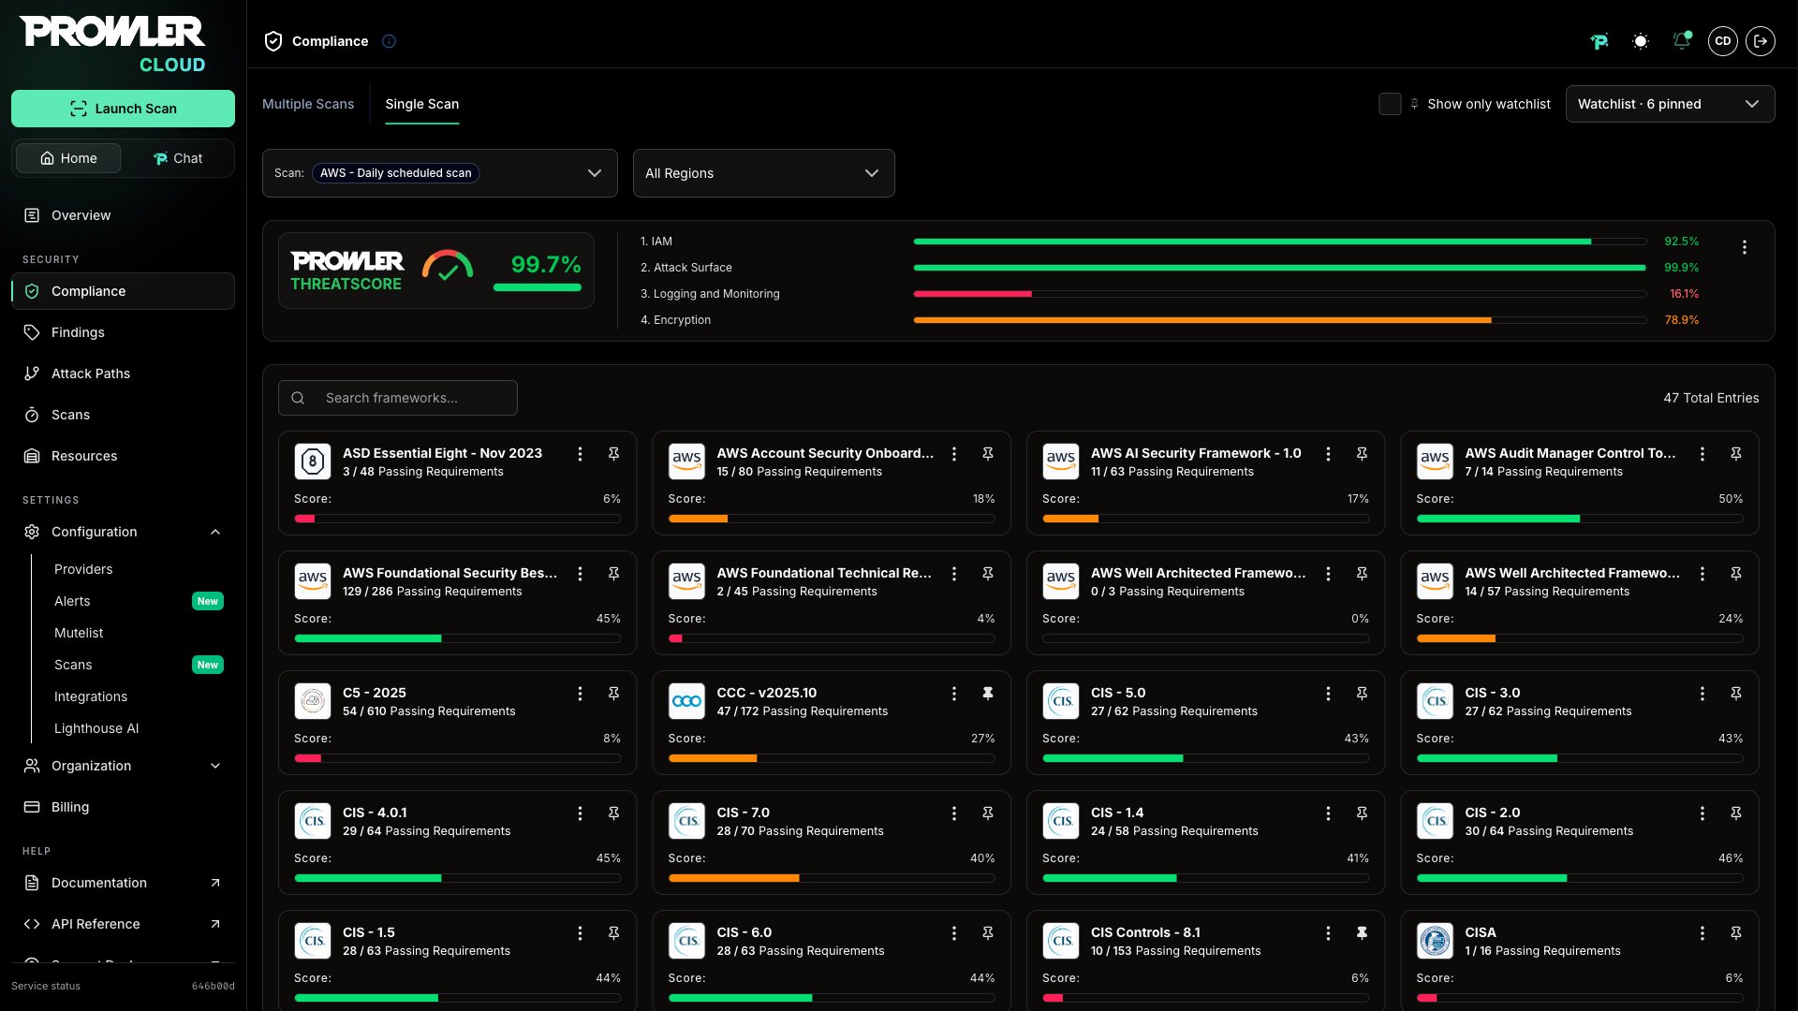Click the CCC - v2025.10 framework logo

[687, 701]
